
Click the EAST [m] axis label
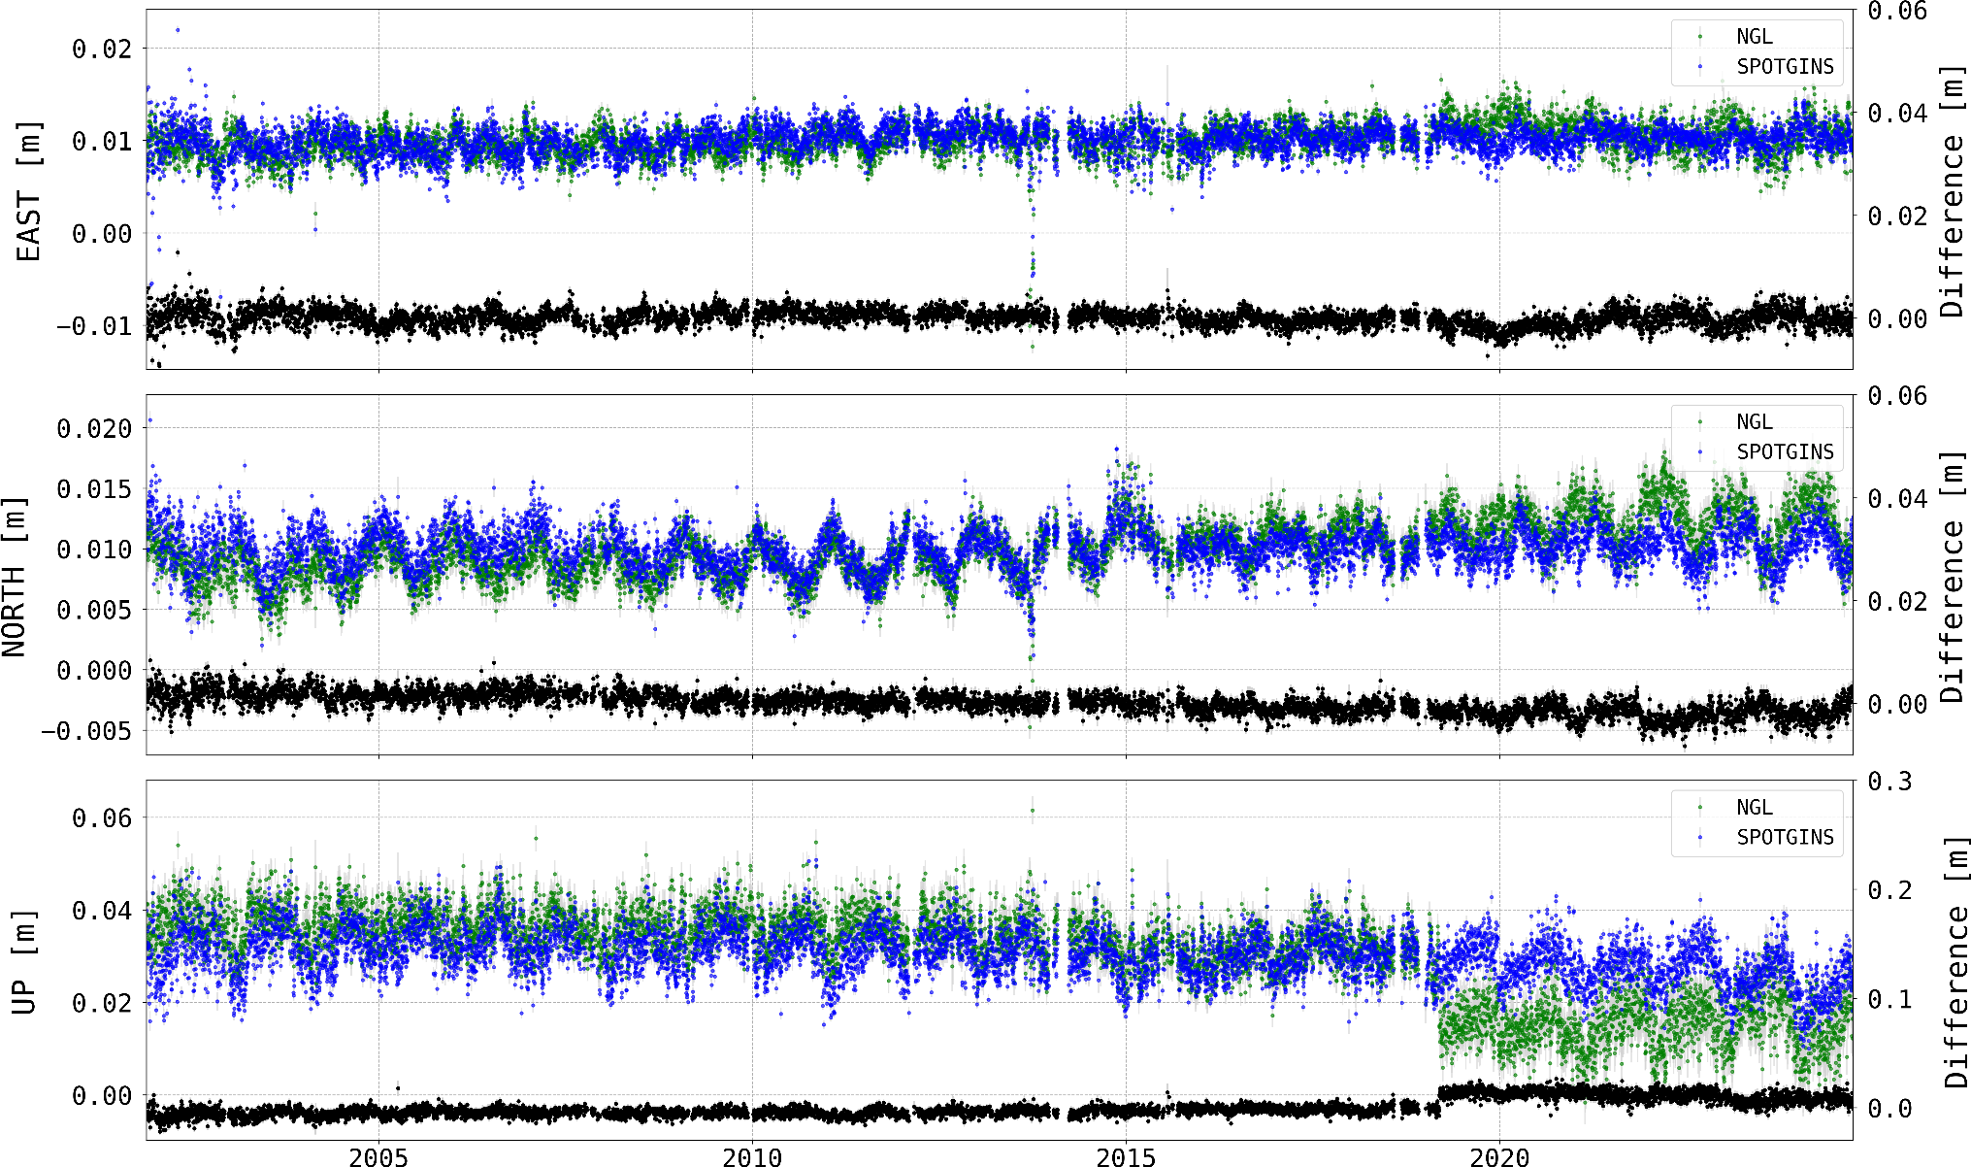pyautogui.click(x=29, y=191)
